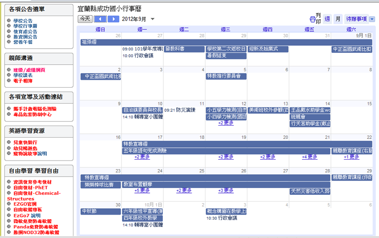The width and height of the screenshot is (379, 238).
Task: Open the 防災演練 event on September 11
Action: point(185,110)
